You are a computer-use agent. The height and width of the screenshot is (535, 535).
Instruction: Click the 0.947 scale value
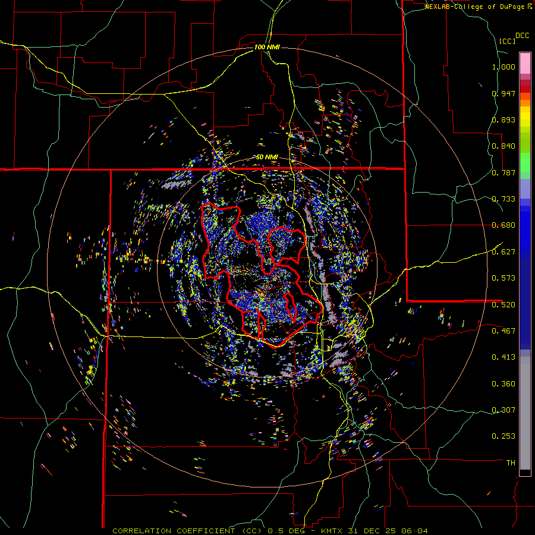(503, 93)
